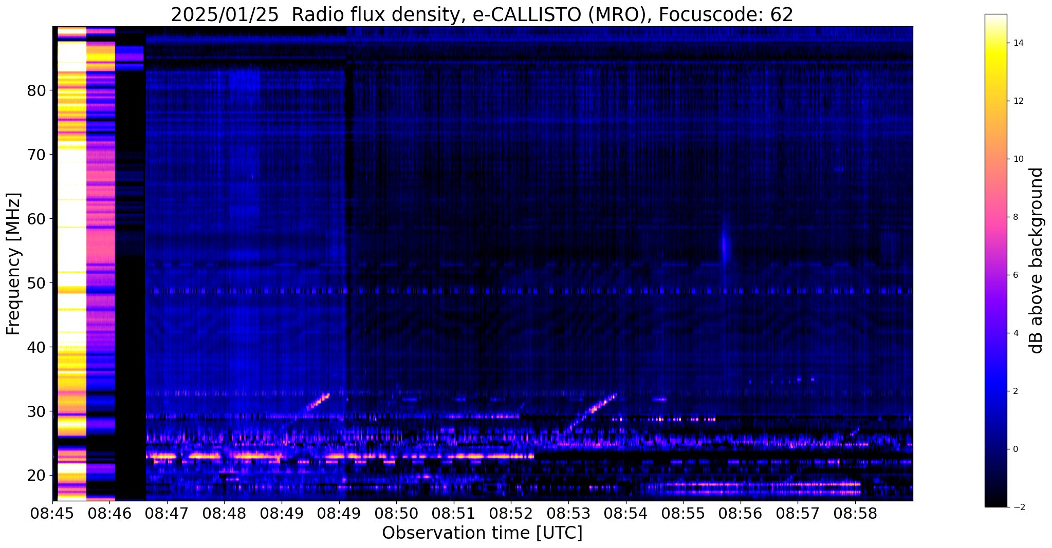
Task: Click x-axis tick label 08:50
Action: 396,514
